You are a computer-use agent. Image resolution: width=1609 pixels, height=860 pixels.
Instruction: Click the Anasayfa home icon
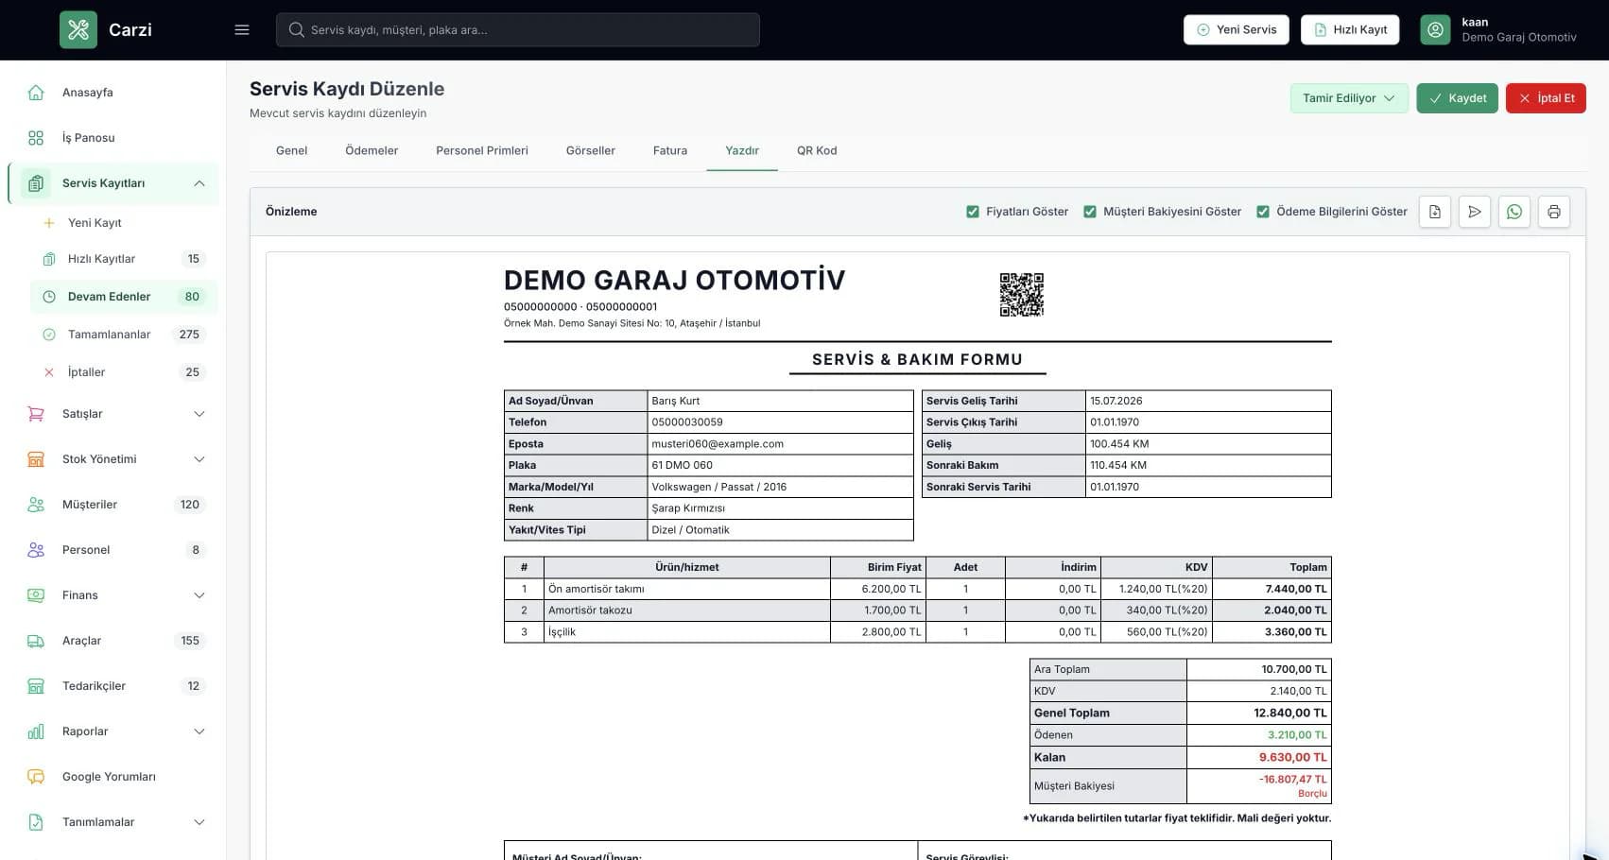click(x=36, y=93)
